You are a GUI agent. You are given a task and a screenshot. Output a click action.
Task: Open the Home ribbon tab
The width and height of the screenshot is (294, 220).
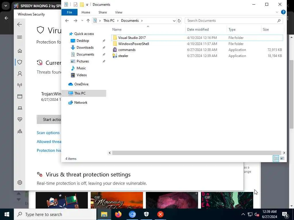86,12
